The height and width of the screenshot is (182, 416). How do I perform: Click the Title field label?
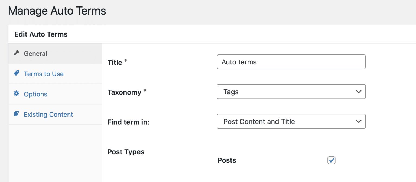(115, 63)
